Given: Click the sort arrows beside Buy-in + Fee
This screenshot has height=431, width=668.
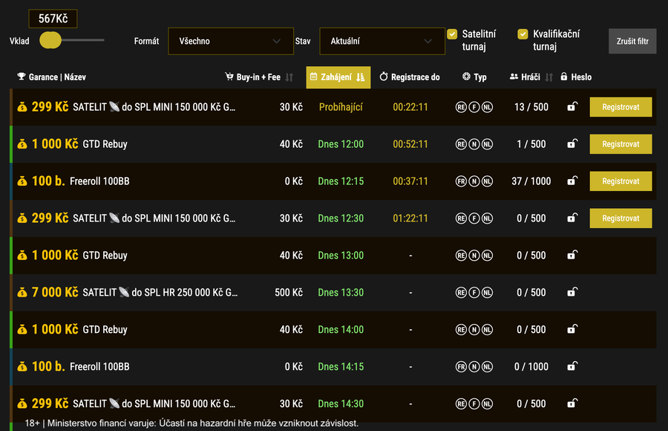Looking at the screenshot, I should coord(289,77).
